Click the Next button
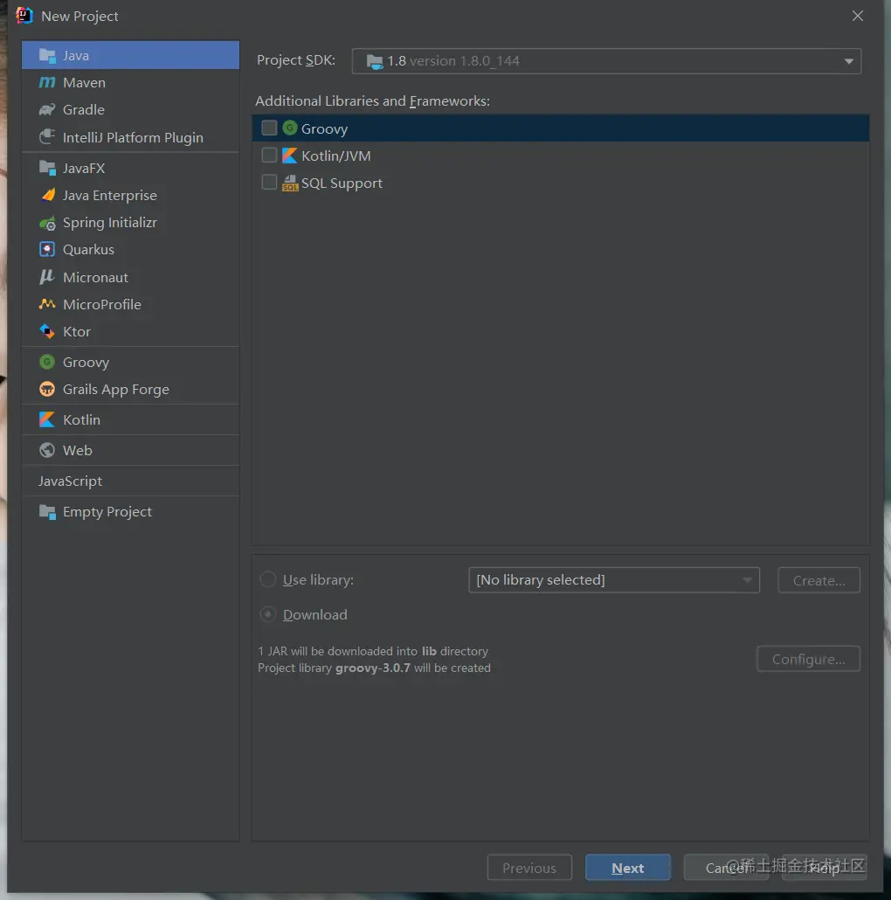Image resolution: width=891 pixels, height=900 pixels. pos(628,868)
